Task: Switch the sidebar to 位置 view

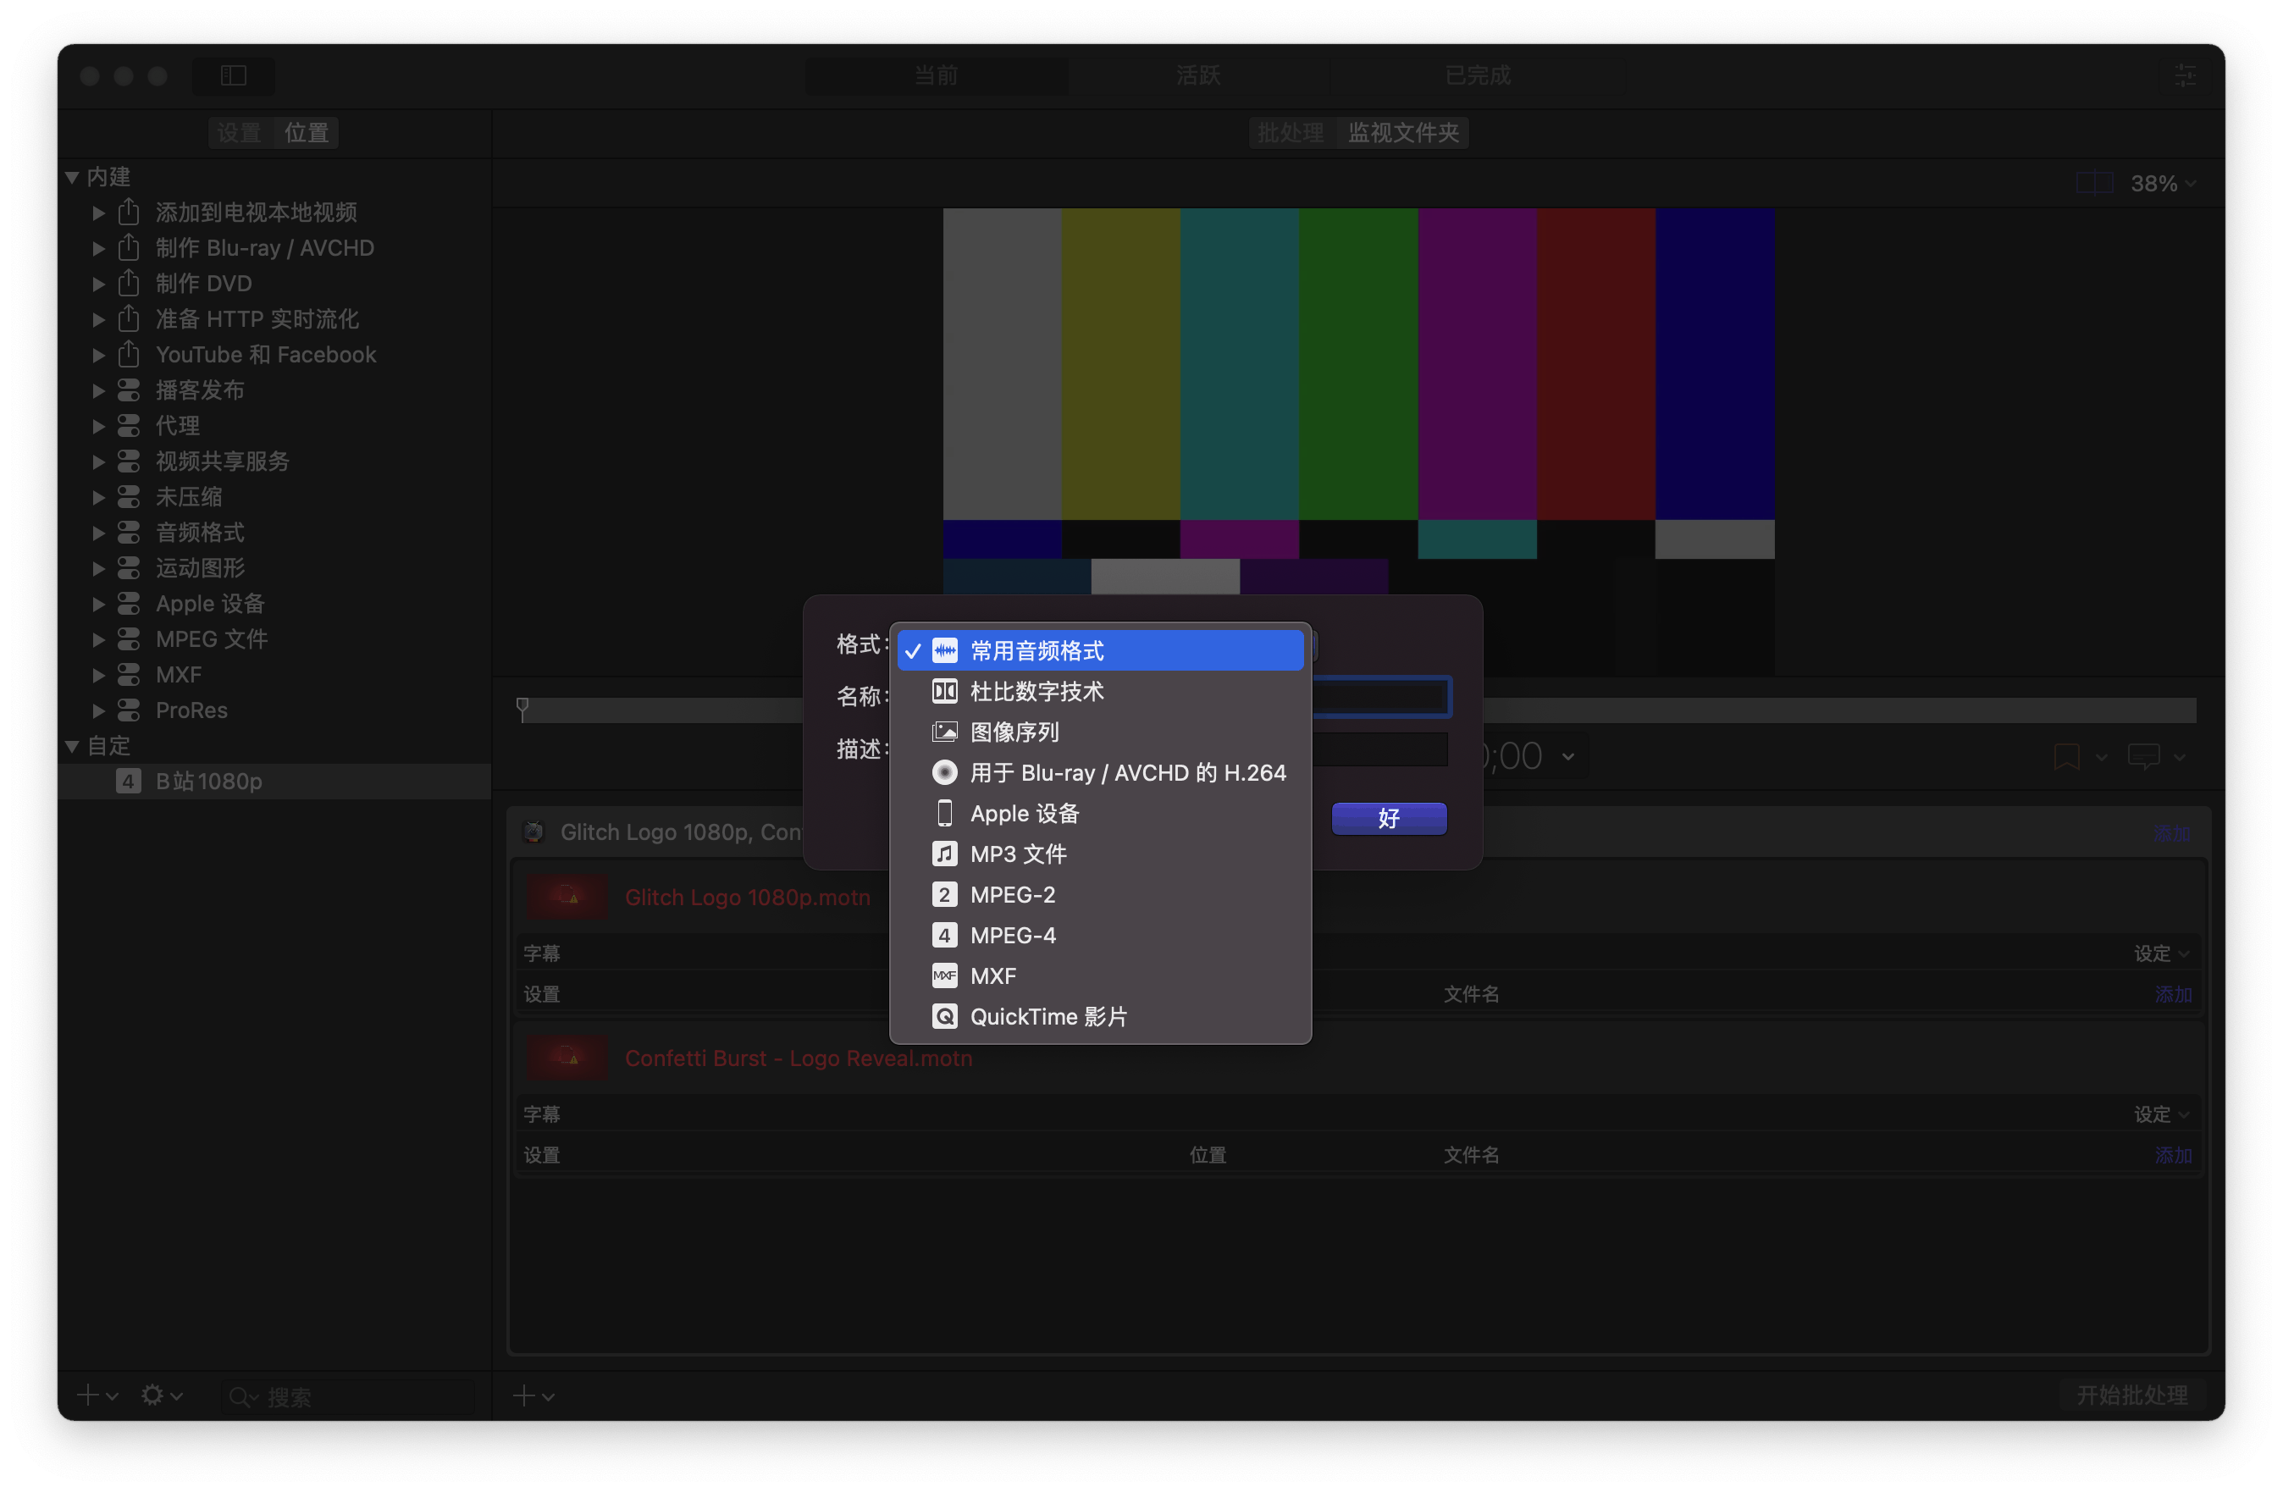Action: pyautogui.click(x=305, y=134)
